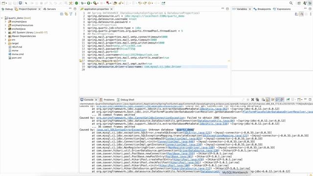Toggle Show Type Names in Variables view
Viewport: 313px width, 176px height.
pyautogui.click(x=297, y=14)
